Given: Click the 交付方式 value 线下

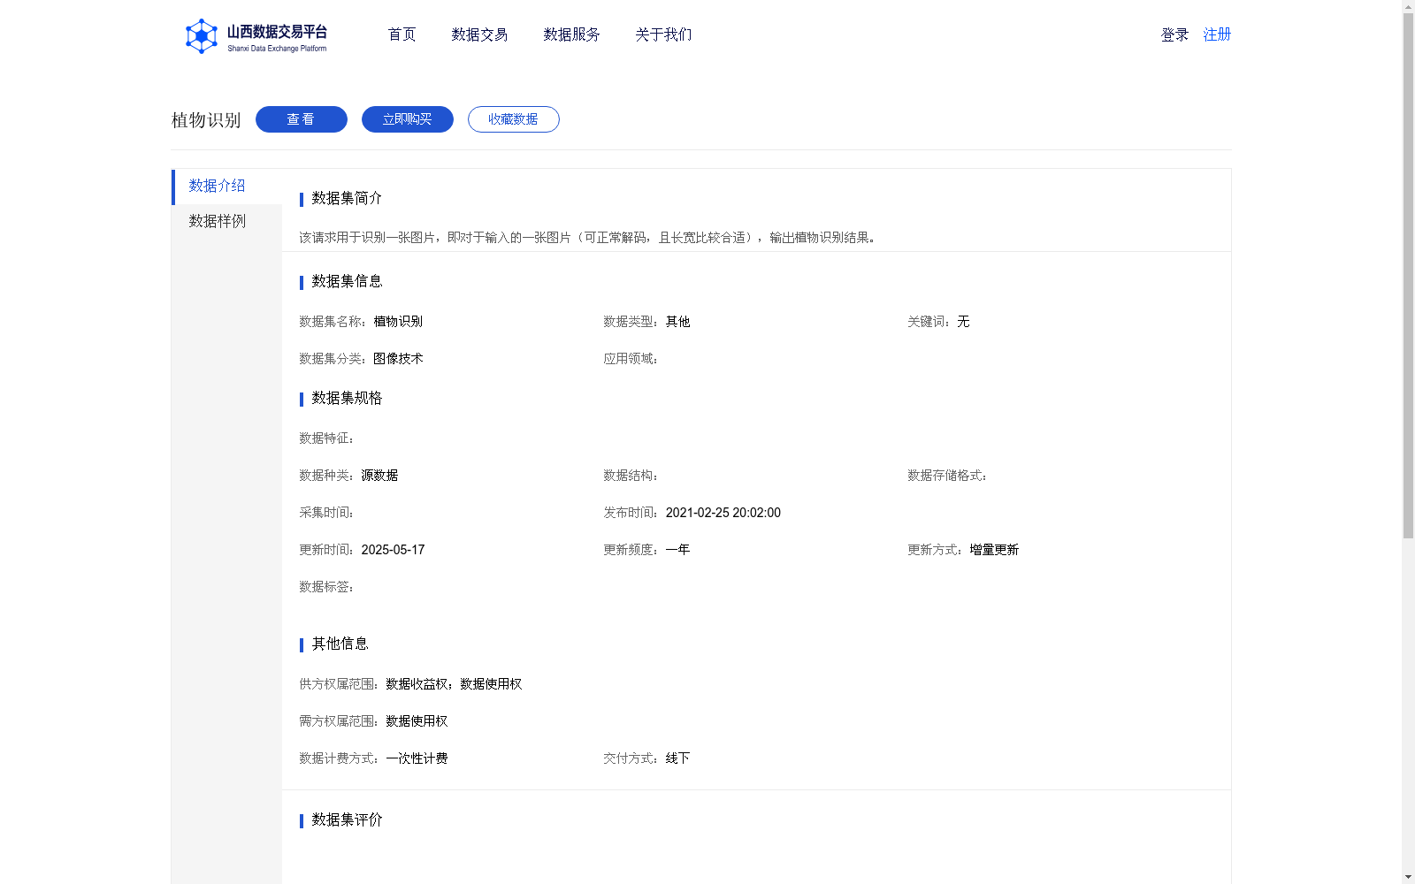Looking at the screenshot, I should (678, 758).
